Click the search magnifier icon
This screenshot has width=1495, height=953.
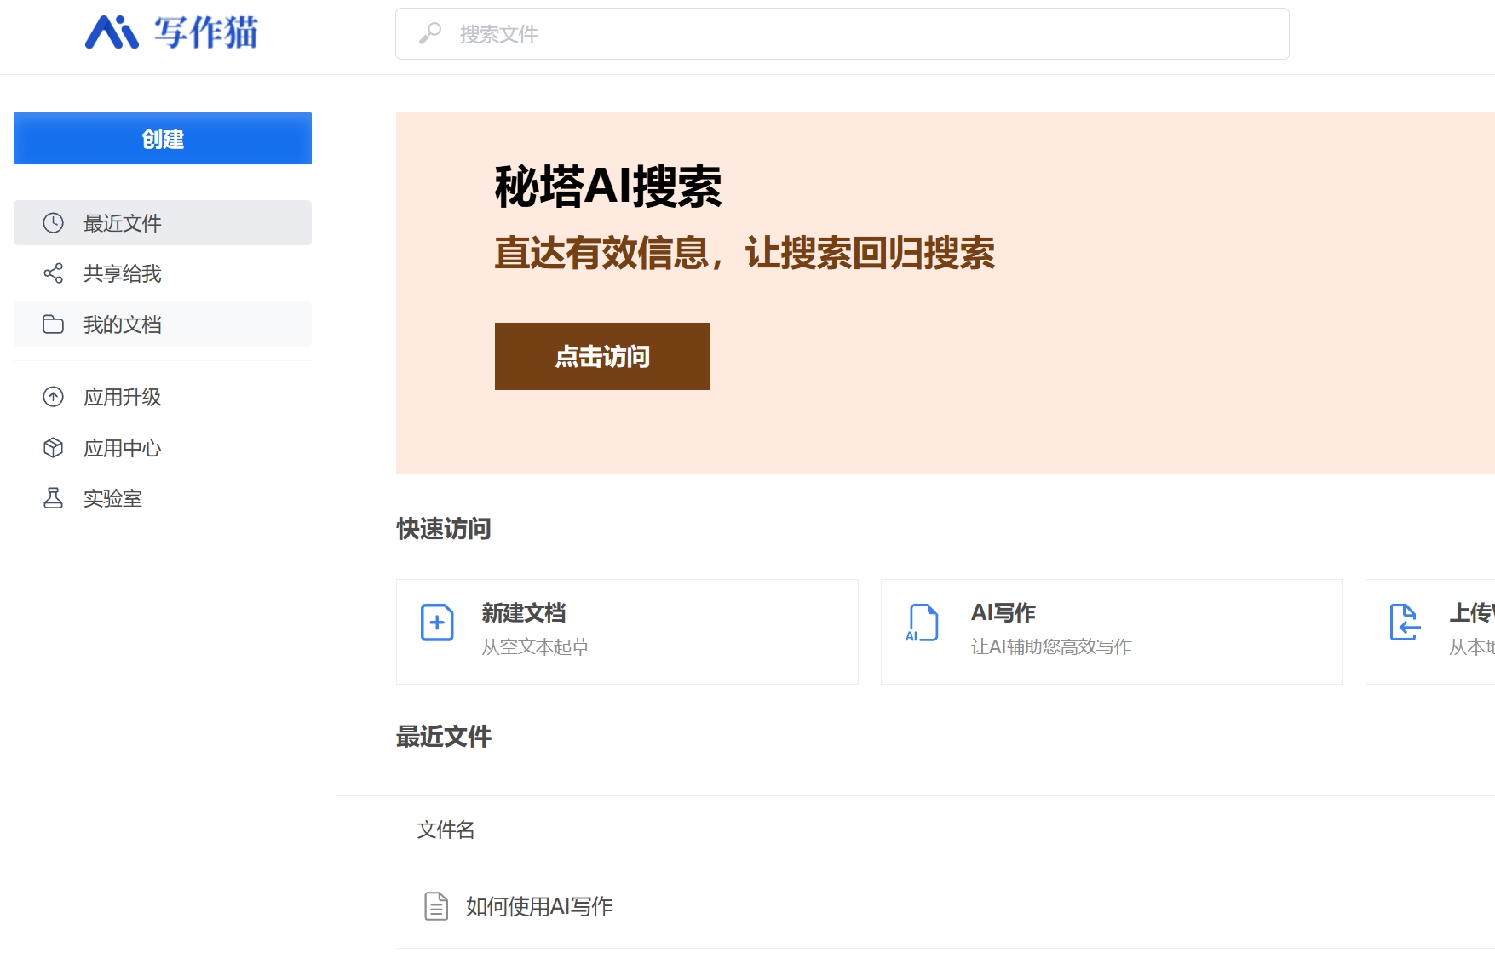(430, 33)
